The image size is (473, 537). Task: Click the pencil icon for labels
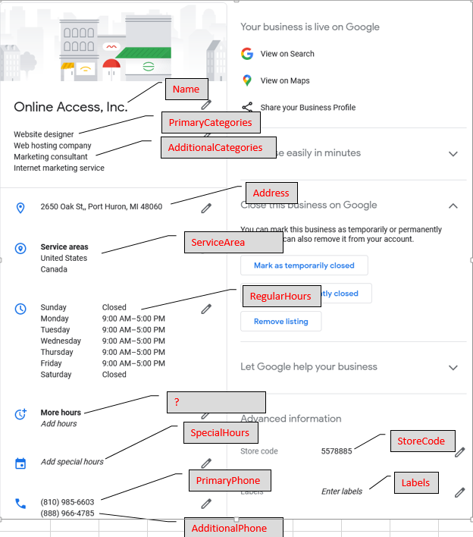pyautogui.click(x=459, y=492)
